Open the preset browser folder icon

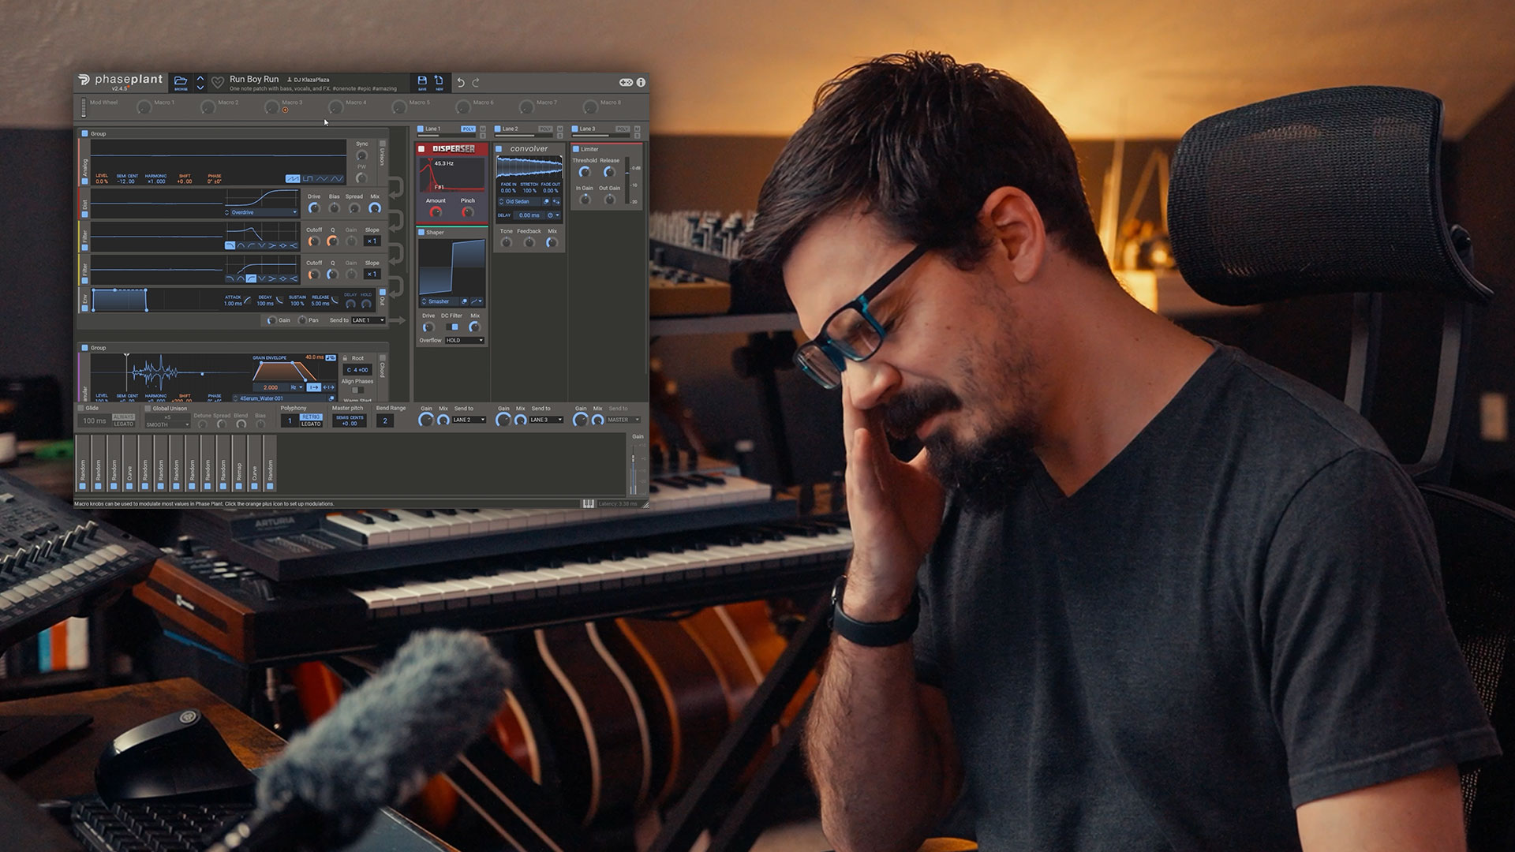pos(181,81)
